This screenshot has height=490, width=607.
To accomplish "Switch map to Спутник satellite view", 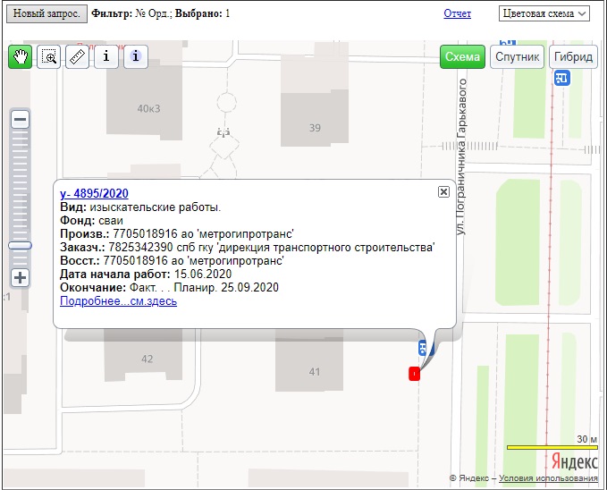I will pos(517,56).
